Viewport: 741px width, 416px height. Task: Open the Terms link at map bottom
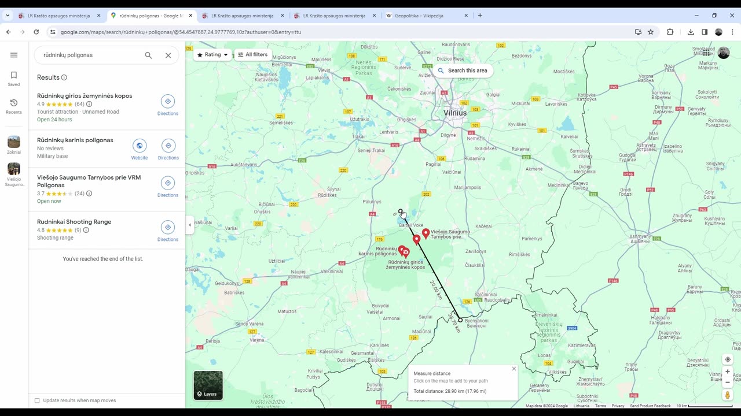coord(600,406)
